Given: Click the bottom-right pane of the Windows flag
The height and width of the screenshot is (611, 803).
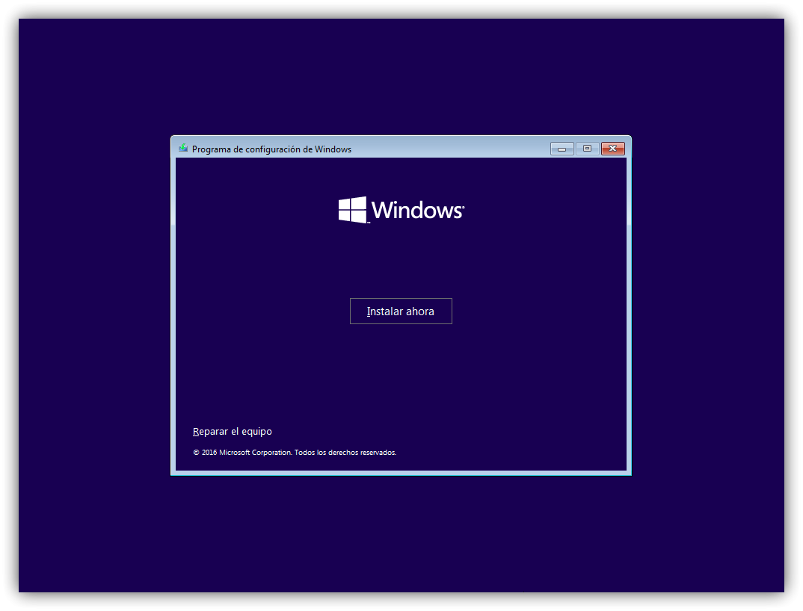Looking at the screenshot, I should tap(357, 217).
